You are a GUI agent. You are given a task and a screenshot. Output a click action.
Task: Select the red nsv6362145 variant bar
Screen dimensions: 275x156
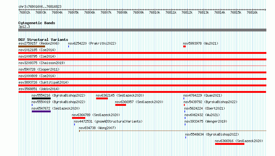(102, 98)
